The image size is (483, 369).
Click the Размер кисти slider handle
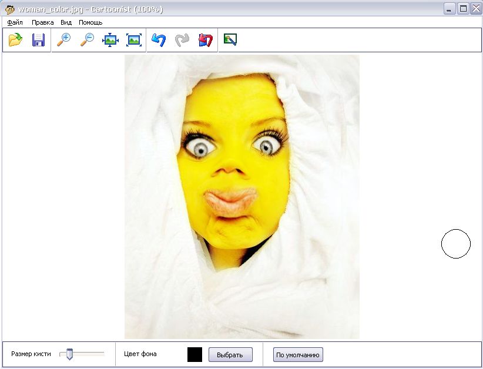click(69, 354)
